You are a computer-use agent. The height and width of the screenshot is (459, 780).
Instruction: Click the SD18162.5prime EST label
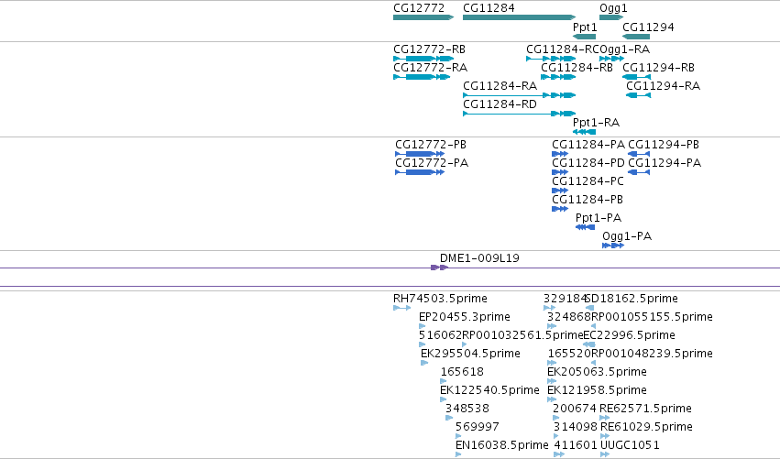pos(631,299)
